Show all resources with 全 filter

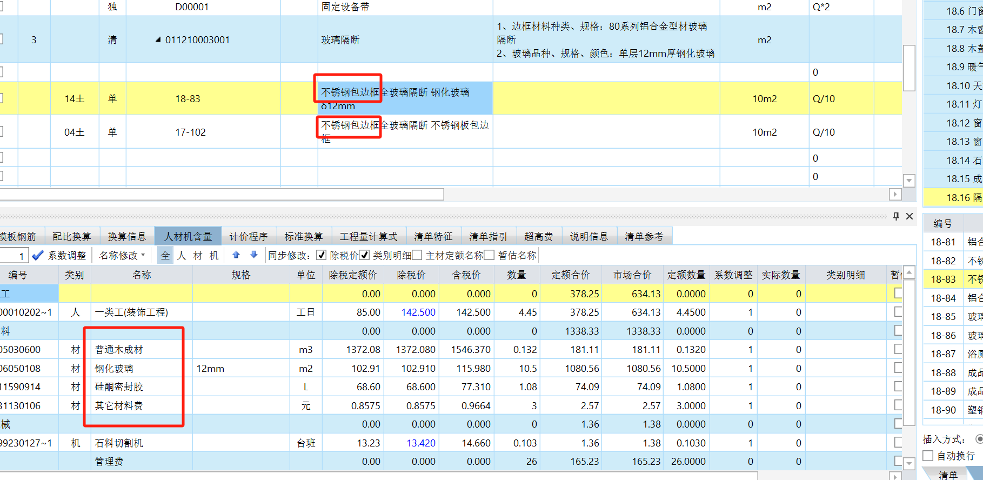tap(165, 255)
